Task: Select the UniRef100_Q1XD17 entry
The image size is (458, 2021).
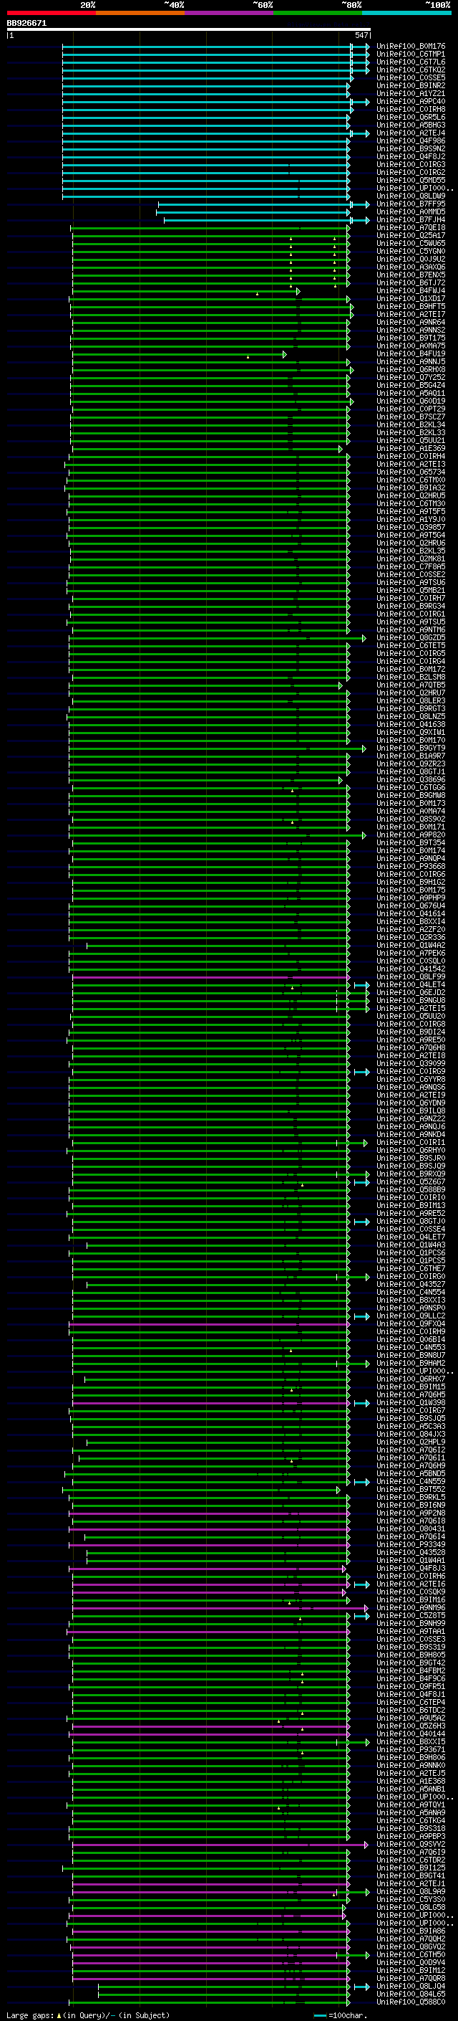Action: pyautogui.click(x=410, y=299)
